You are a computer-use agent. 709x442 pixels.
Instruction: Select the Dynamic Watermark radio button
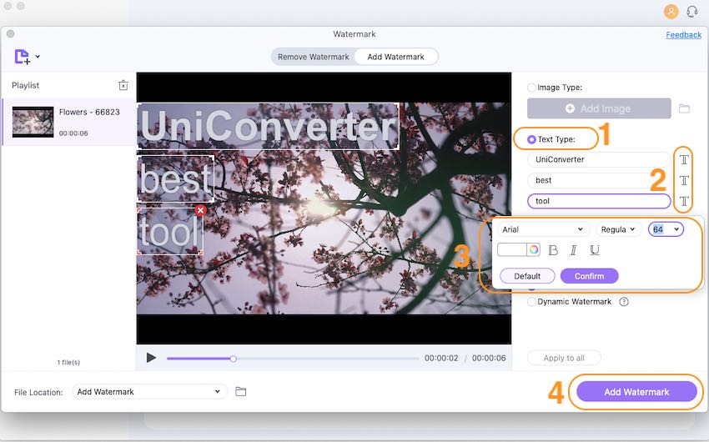coord(532,302)
